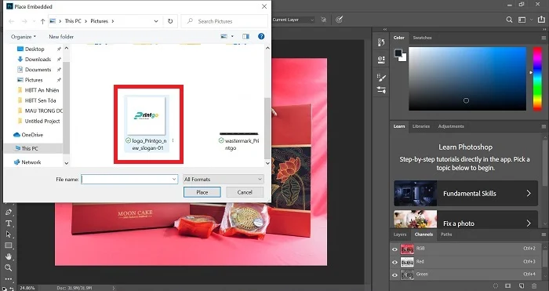Go up one folder level arrow
Screen dimensions: 549x291
[x=42, y=21]
